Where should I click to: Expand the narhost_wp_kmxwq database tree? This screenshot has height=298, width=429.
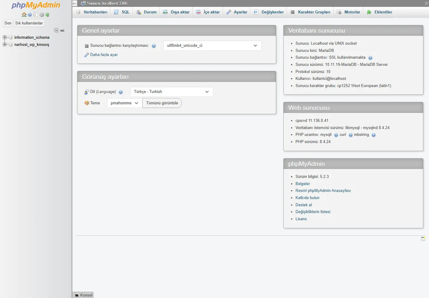(5, 45)
